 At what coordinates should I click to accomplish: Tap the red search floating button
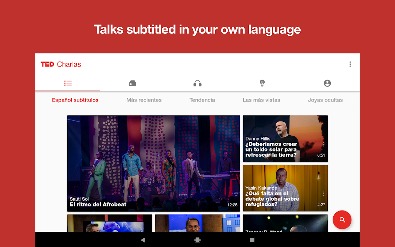[342, 220]
